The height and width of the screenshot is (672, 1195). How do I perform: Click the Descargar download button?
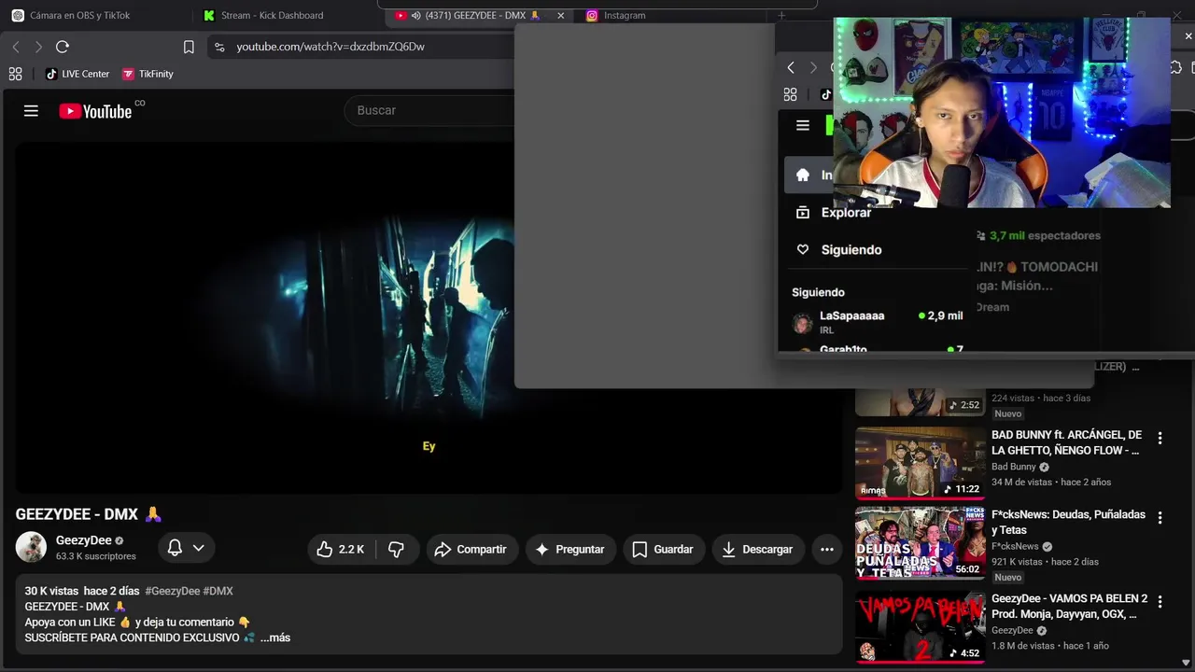pos(758,549)
